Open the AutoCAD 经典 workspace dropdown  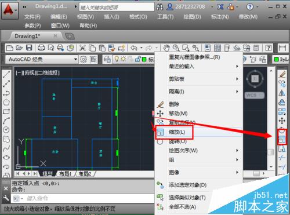click(75, 59)
